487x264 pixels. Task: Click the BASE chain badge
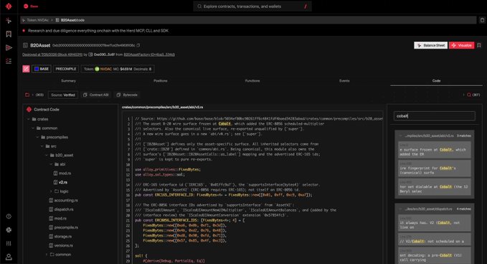pos(42,69)
